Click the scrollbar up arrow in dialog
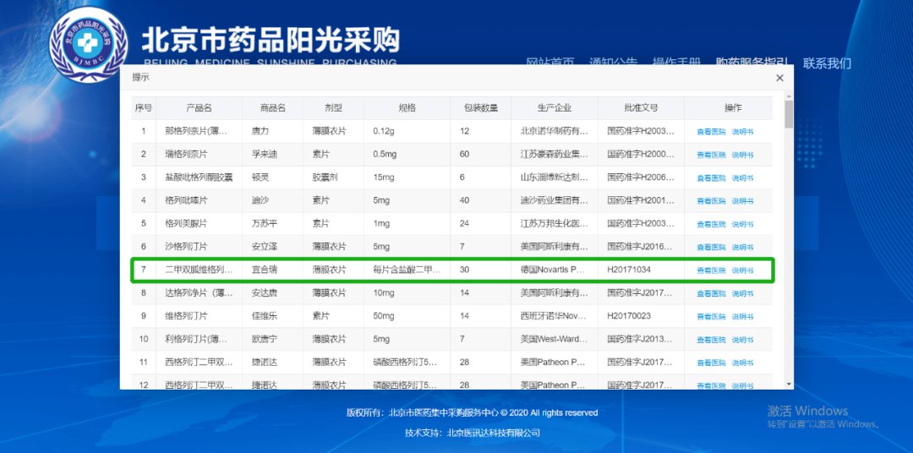This screenshot has height=453, width=913. 789,97
